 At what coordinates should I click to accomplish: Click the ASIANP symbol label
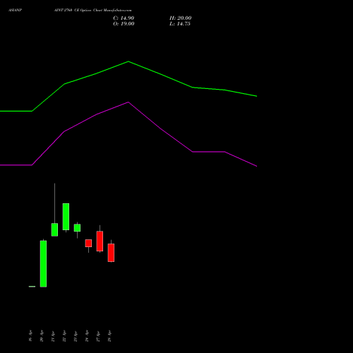(15, 10)
